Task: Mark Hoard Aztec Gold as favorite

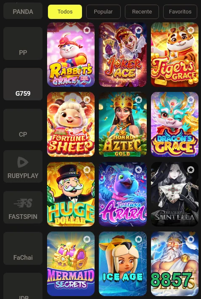Action: click(x=139, y=100)
